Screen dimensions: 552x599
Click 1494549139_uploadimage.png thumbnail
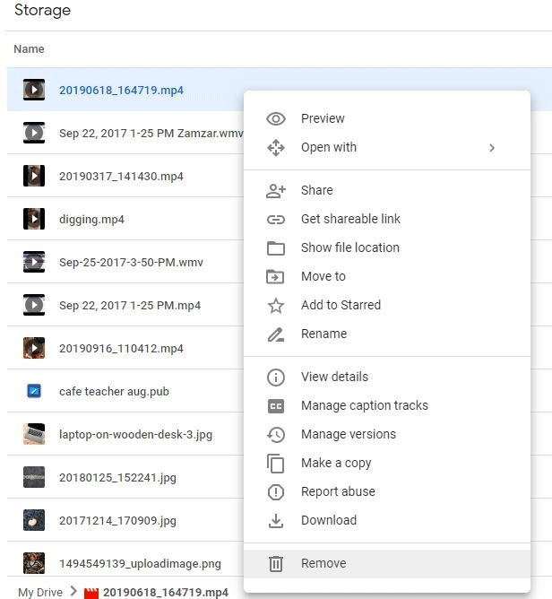34,563
